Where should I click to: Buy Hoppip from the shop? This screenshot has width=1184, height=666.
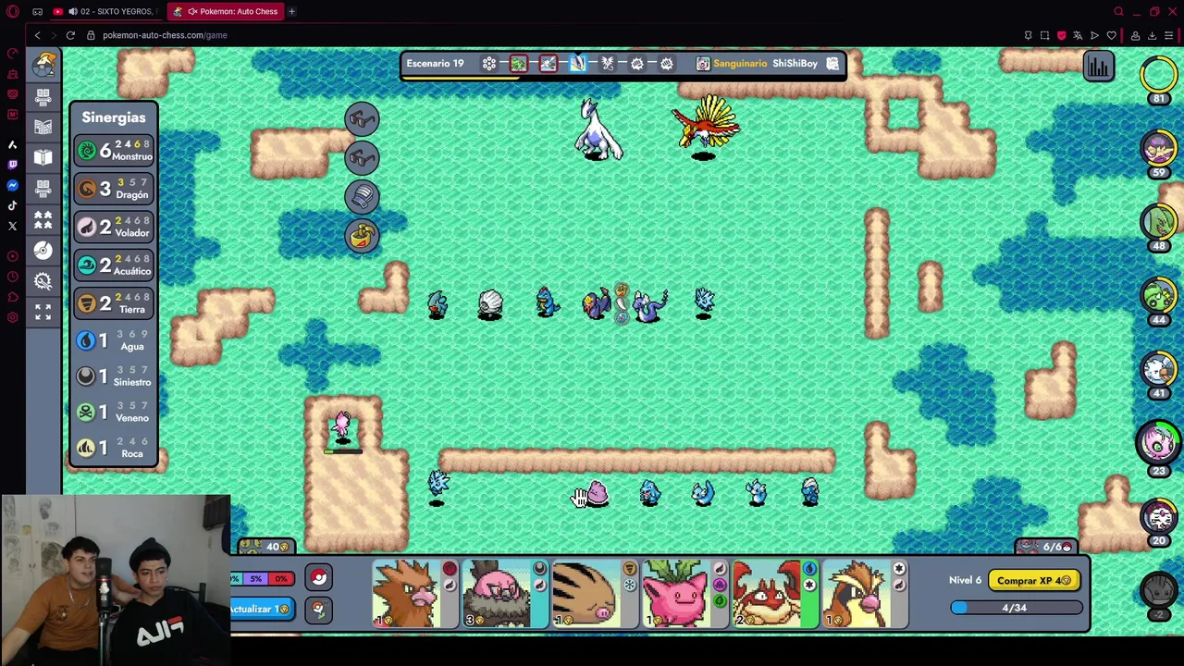684,594
